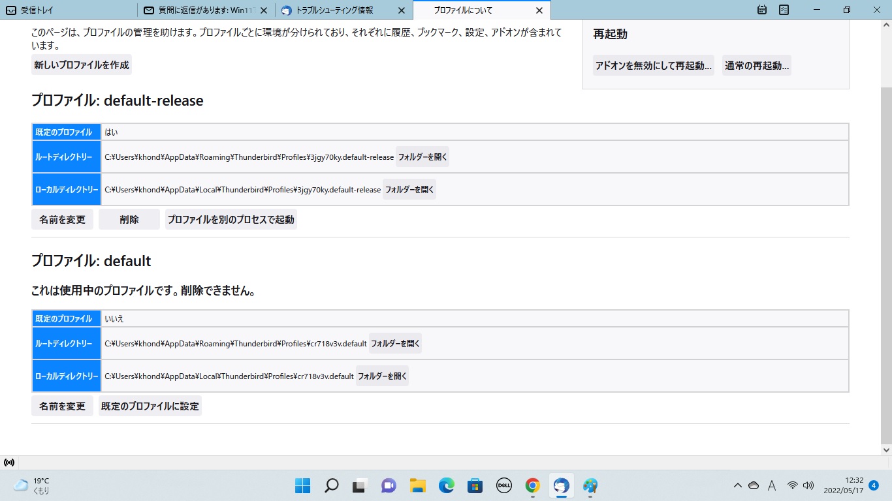Click 通常の再起動 button
The image size is (892, 501).
(x=756, y=66)
